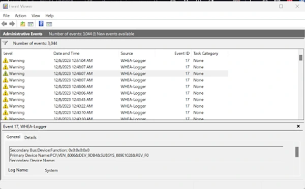Click WHEA-Logger source in the 12:51:04 AM row

(133, 60)
